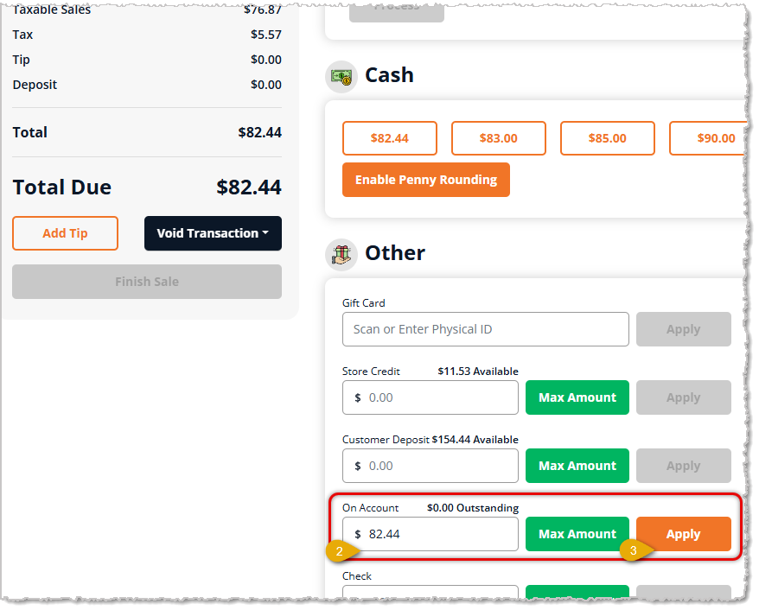Screen dimensions: 759x610
Task: Focus the On Account amount field
Action: [x=431, y=534]
